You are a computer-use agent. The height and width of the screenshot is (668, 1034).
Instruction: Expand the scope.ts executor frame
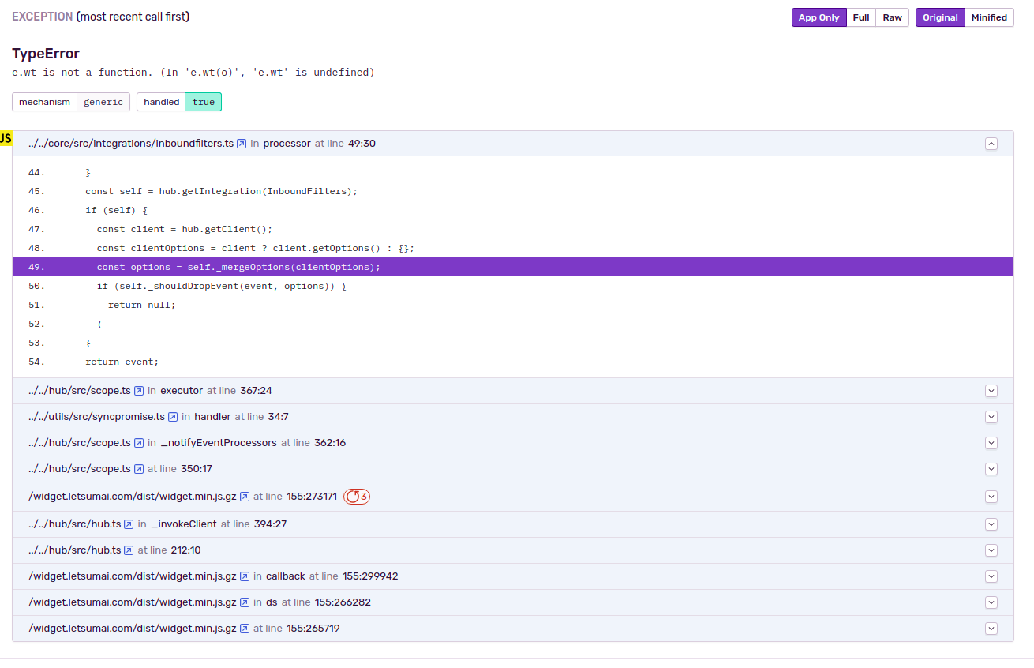pos(991,391)
